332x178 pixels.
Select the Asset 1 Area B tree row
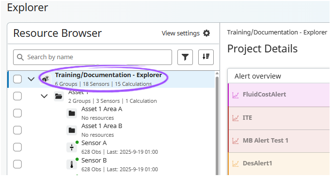point(111,130)
